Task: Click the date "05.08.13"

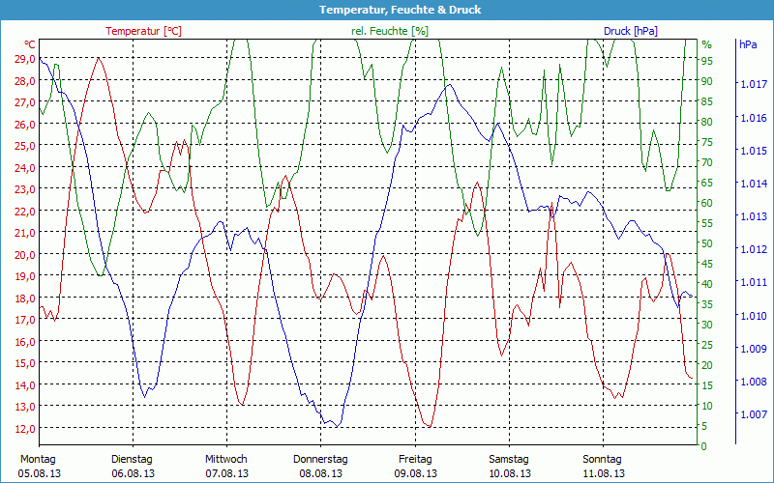Action: click(40, 473)
